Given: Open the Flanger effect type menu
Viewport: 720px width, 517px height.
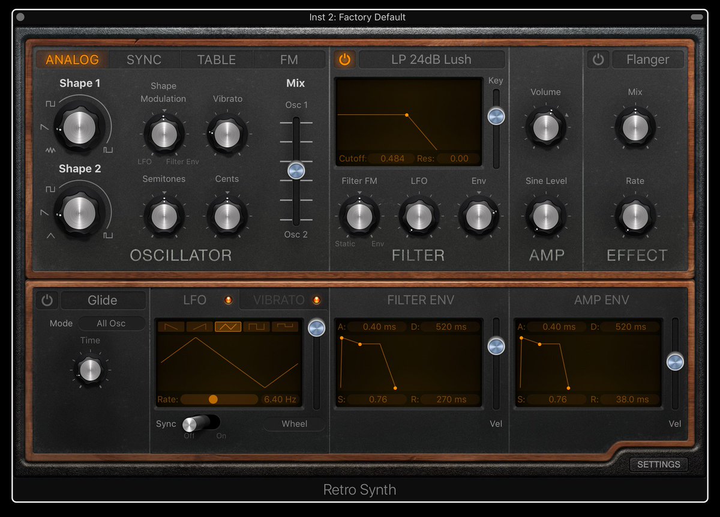Looking at the screenshot, I should pos(648,59).
